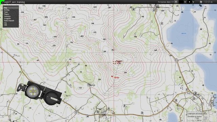The image size is (217, 122).
Task: Click the elevation label 373
Action: (95, 33)
